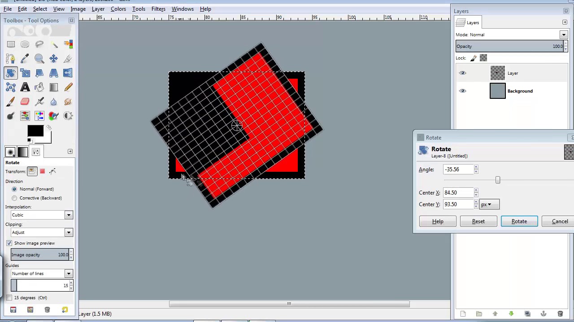Click the delete layer trash icon in Layers panel
Viewport: 574px width, 322px height.
(560, 314)
